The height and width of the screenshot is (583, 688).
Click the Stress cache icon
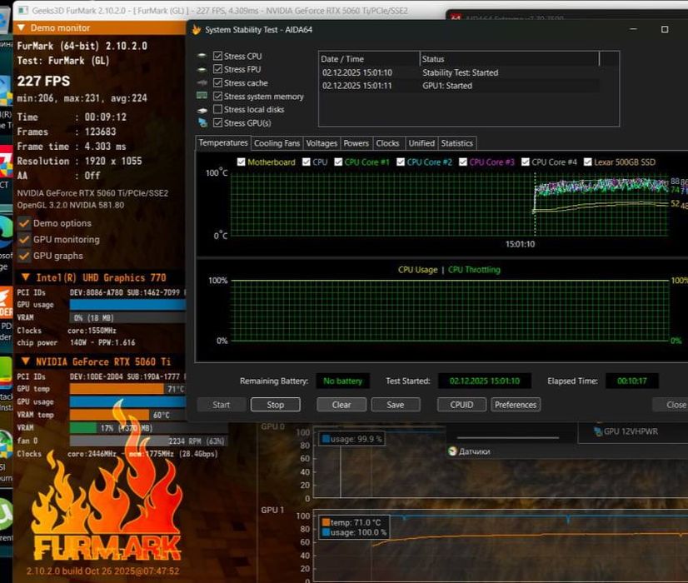(202, 82)
